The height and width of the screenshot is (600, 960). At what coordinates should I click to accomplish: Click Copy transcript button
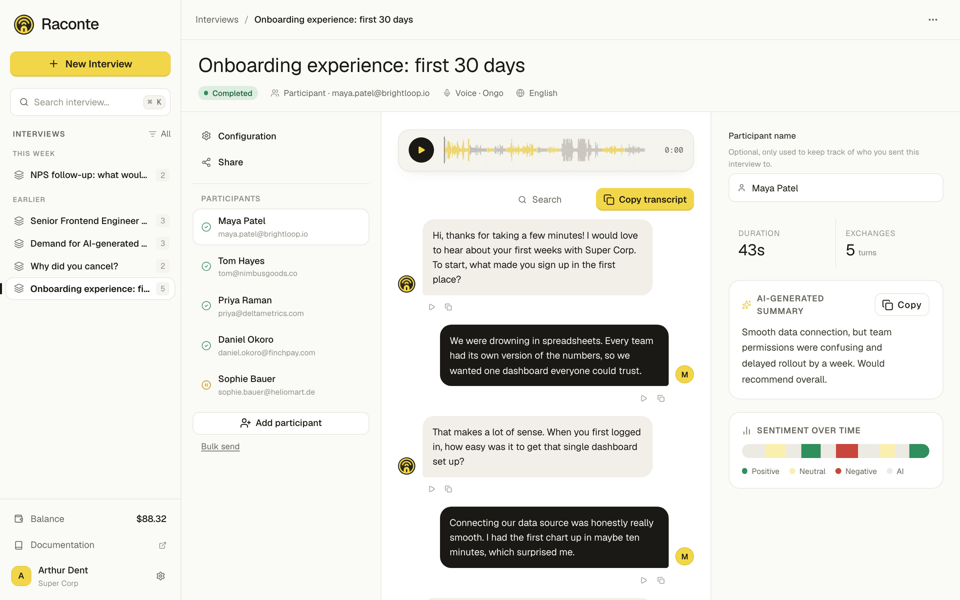coord(645,199)
